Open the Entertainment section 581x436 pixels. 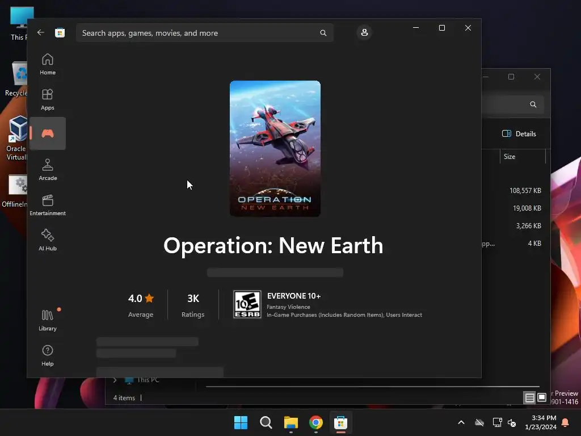(48, 205)
